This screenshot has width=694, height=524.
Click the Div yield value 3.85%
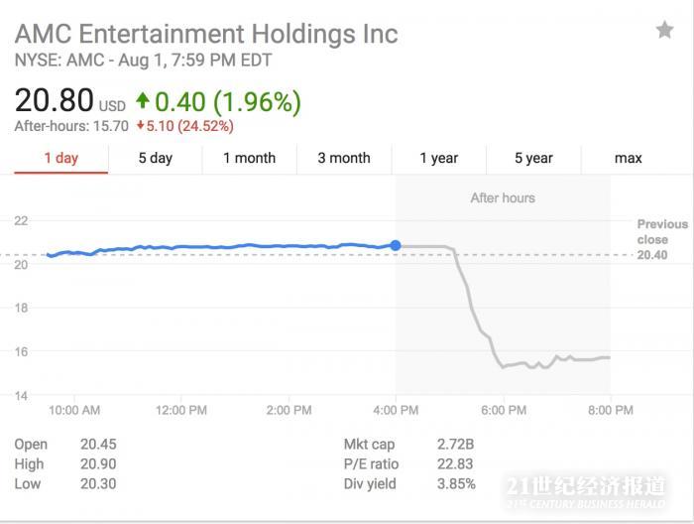pyautogui.click(x=456, y=484)
